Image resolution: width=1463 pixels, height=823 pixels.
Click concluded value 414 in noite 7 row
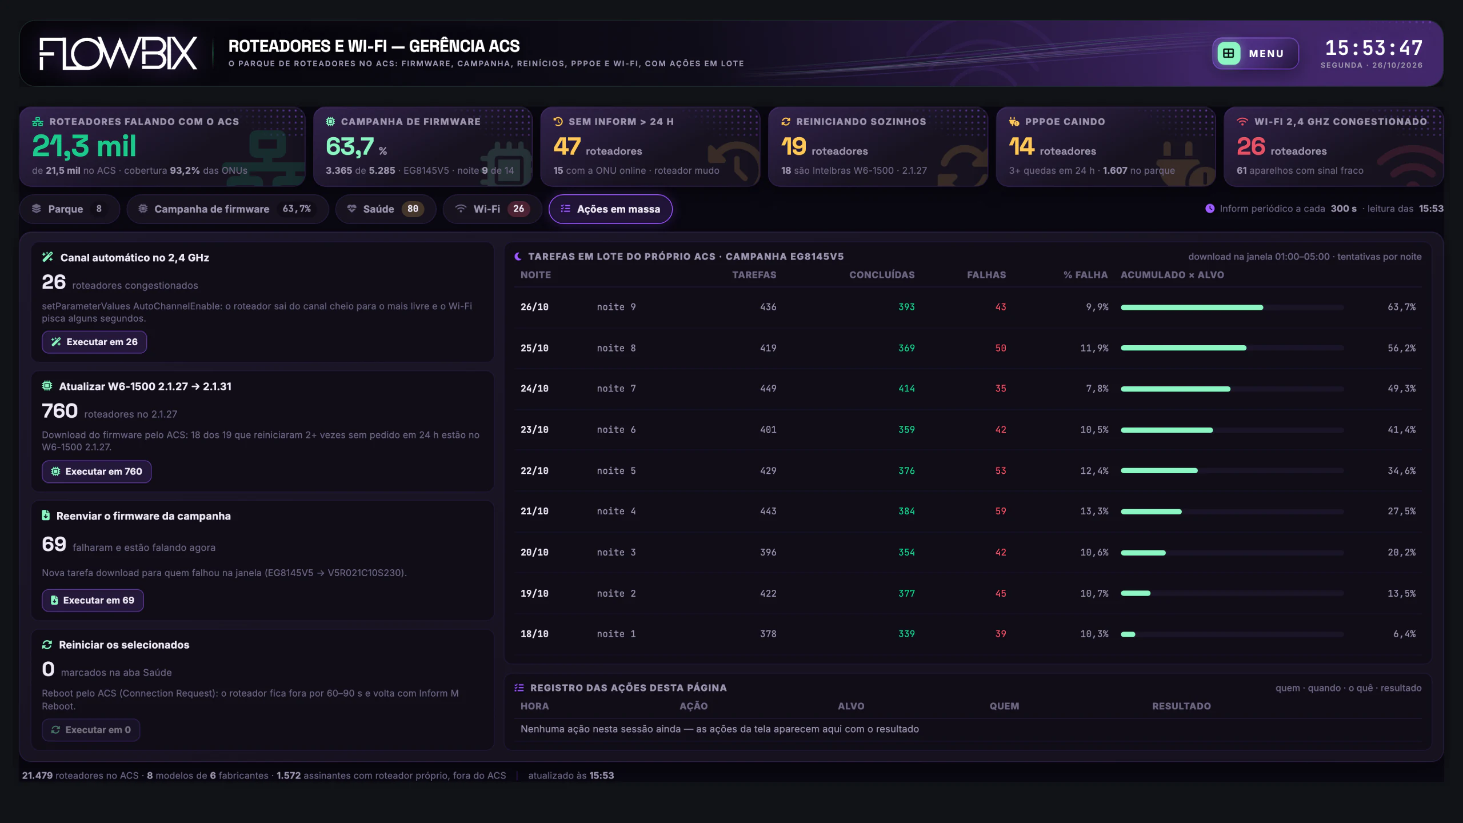(906, 389)
